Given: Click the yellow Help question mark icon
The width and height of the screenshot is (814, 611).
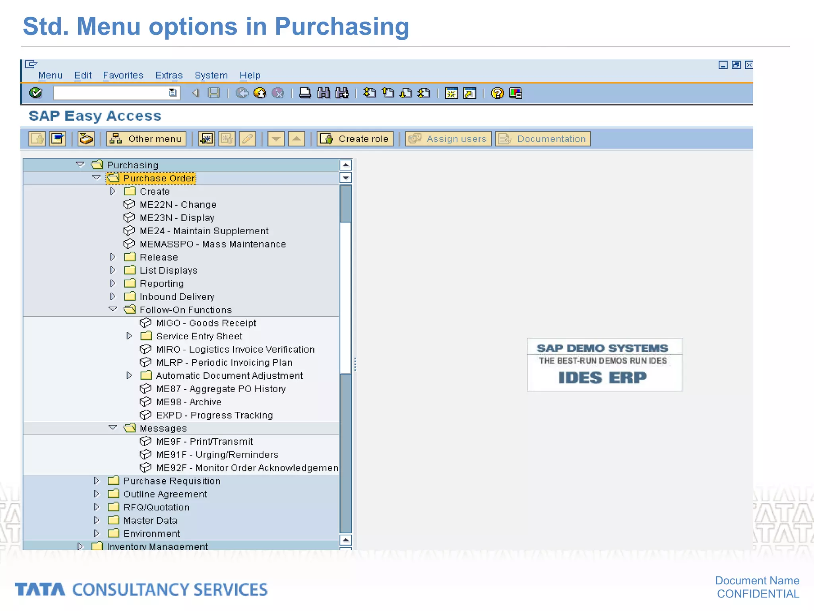Looking at the screenshot, I should pos(497,93).
